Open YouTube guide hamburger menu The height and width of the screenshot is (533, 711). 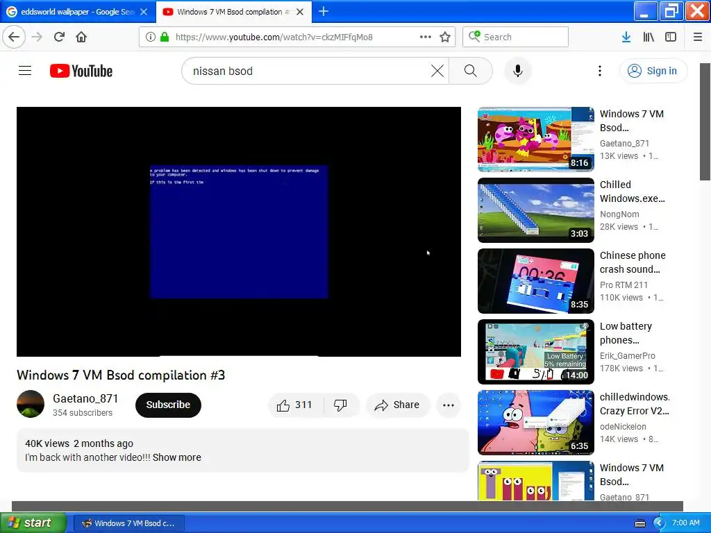point(25,71)
